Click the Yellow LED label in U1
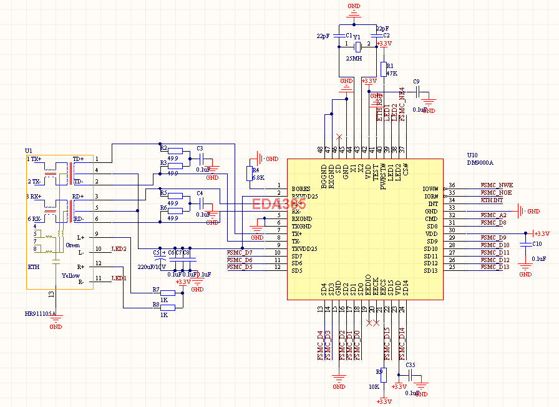 pyautogui.click(x=70, y=276)
